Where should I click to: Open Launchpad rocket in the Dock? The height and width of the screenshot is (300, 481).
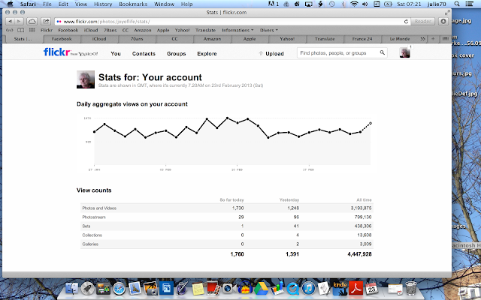[87, 289]
